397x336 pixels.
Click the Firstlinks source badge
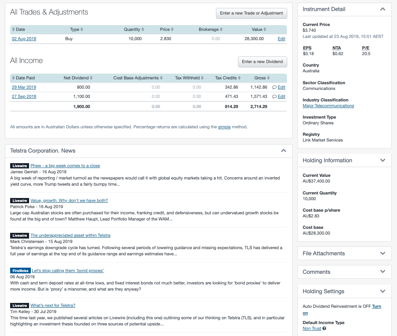[x=19, y=270]
